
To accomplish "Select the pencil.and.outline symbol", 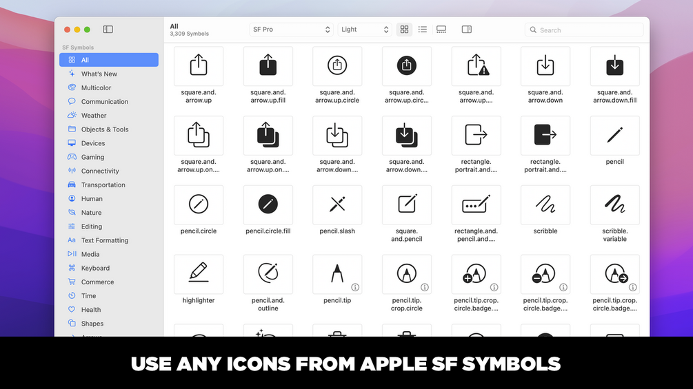I will 268,274.
